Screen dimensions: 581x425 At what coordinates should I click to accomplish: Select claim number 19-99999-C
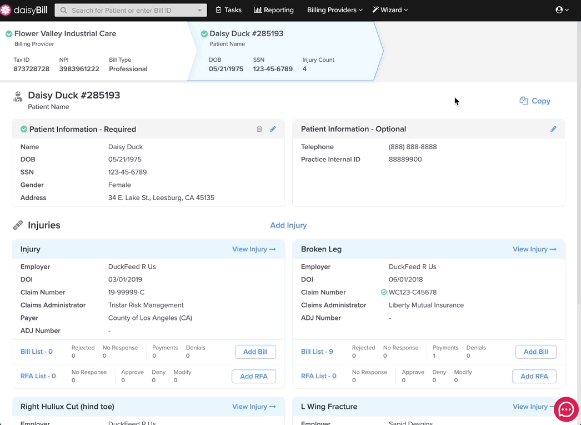tap(126, 293)
